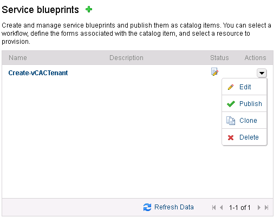
Task: Click the blue Refresh arrows icon
Action: pos(147,207)
